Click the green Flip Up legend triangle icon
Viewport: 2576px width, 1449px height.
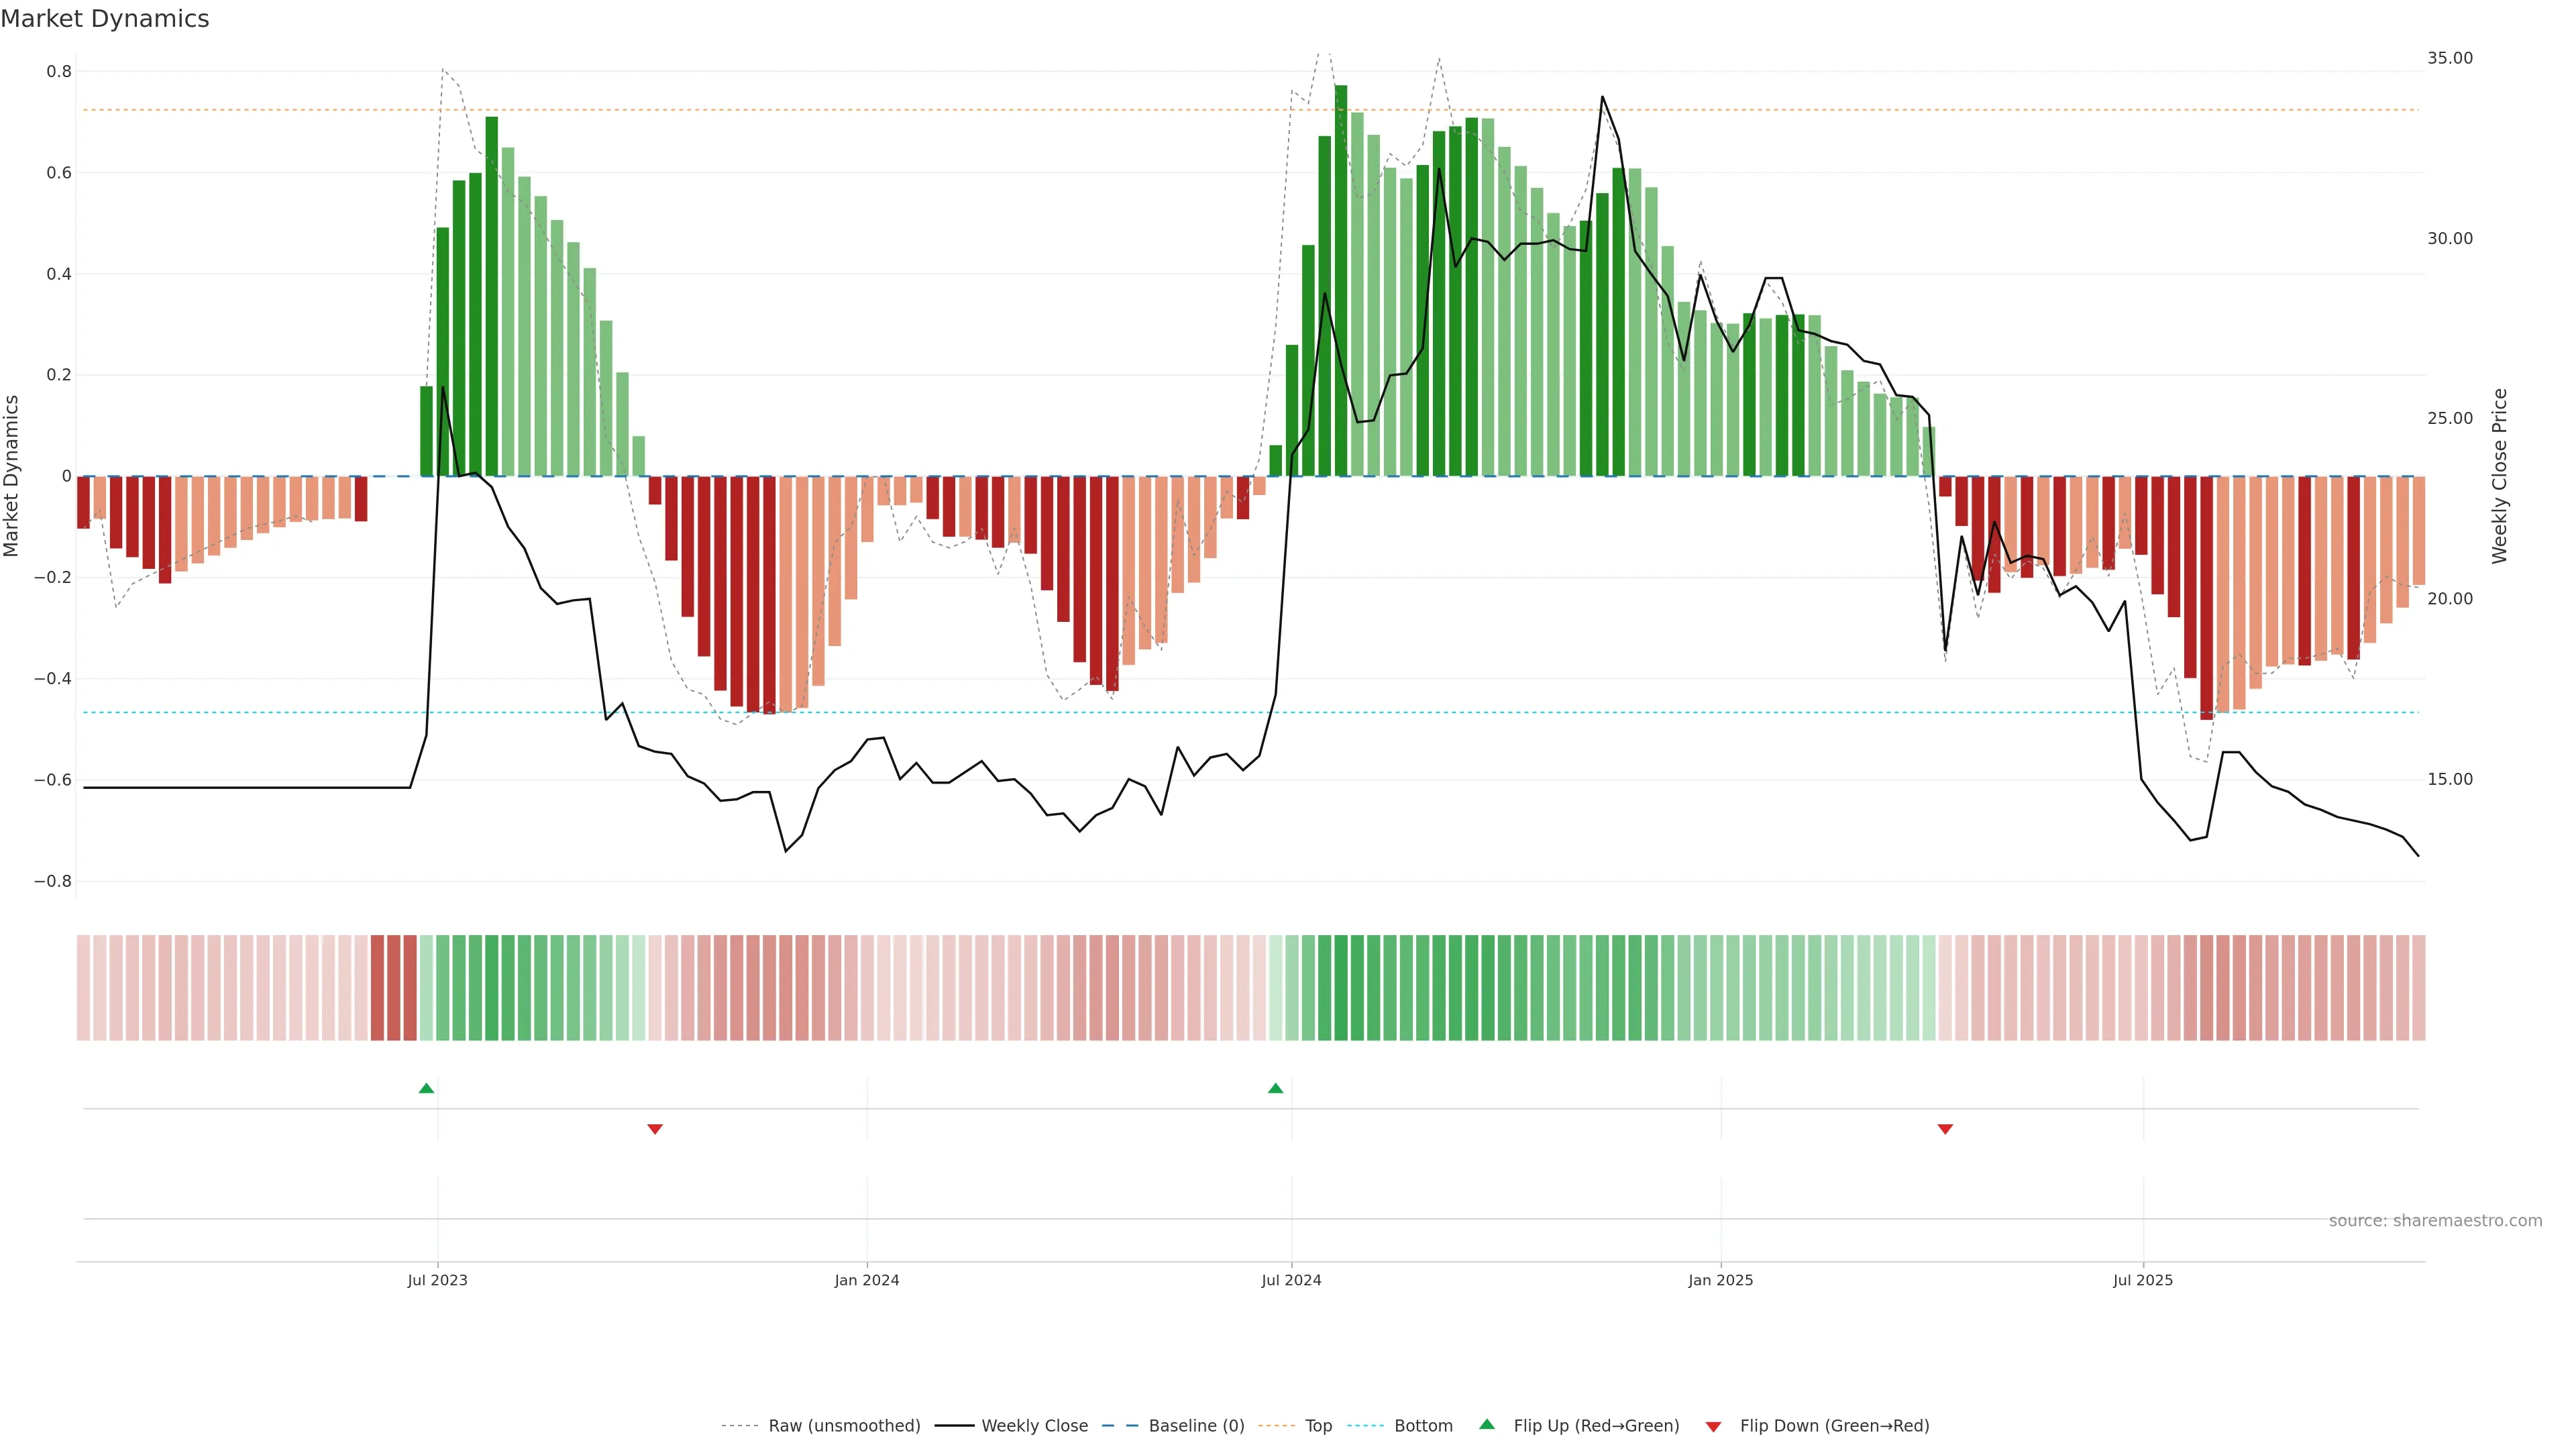tap(1487, 1424)
